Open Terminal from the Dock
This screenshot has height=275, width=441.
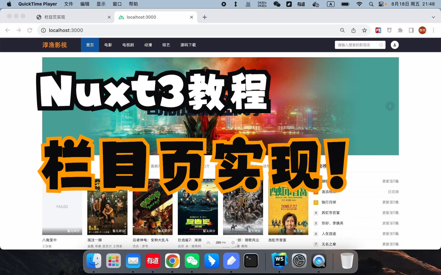click(251, 261)
